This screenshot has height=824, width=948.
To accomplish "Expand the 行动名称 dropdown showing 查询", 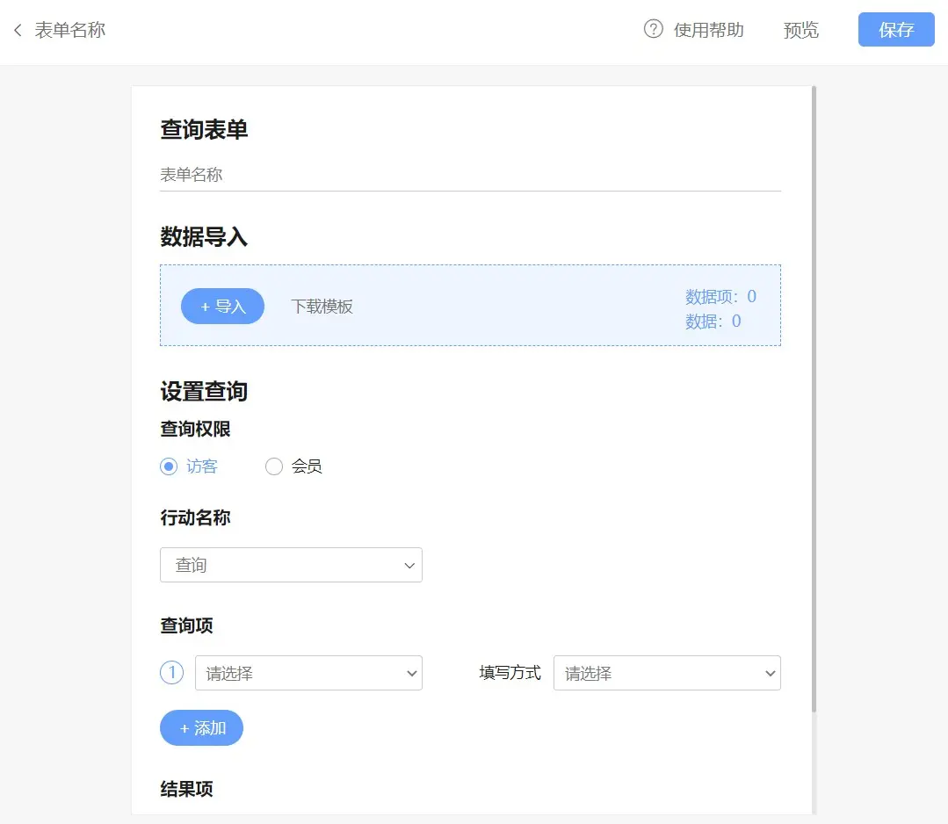I will click(x=290, y=565).
